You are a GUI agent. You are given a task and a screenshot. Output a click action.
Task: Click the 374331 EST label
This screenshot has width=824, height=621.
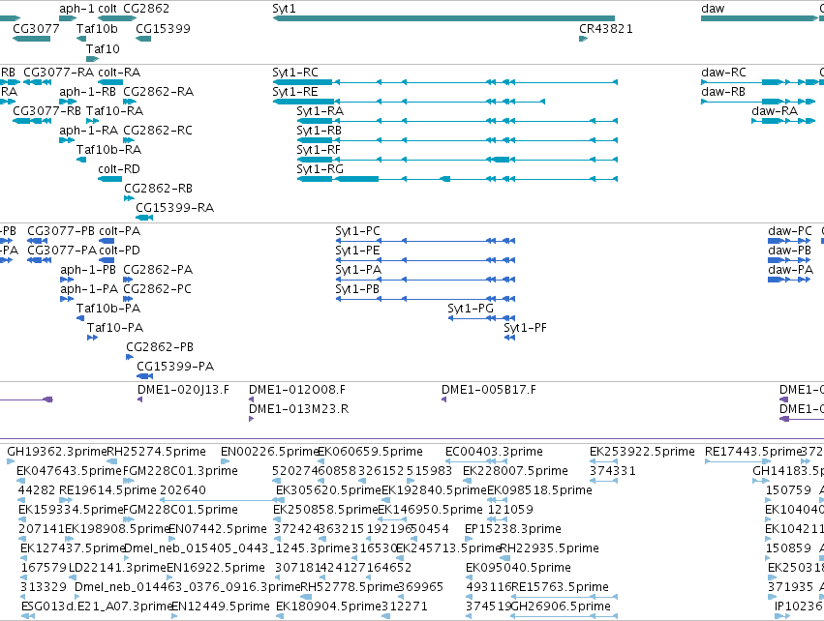(x=613, y=471)
